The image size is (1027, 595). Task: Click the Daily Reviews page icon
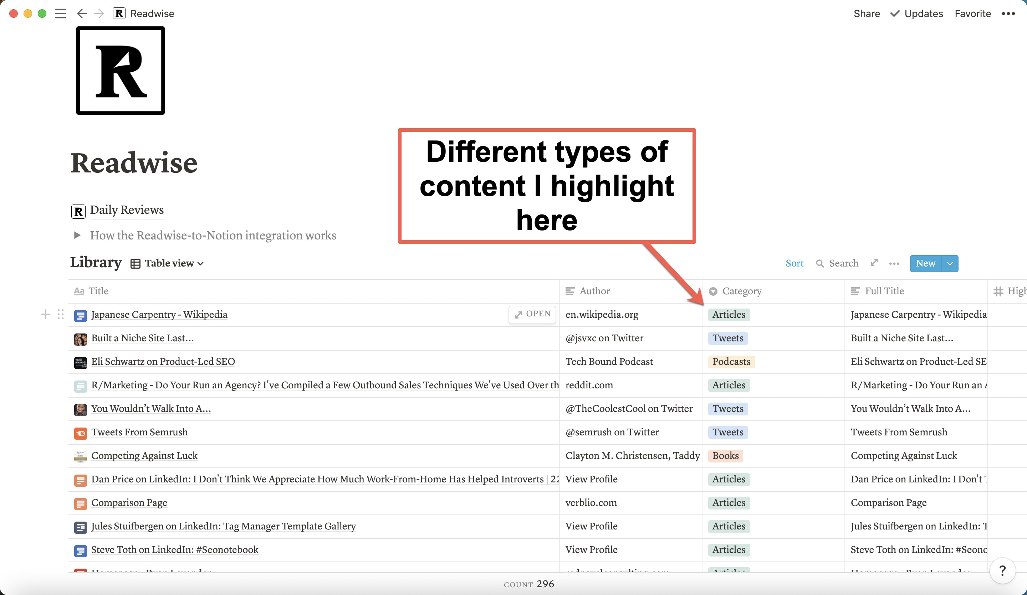(78, 211)
